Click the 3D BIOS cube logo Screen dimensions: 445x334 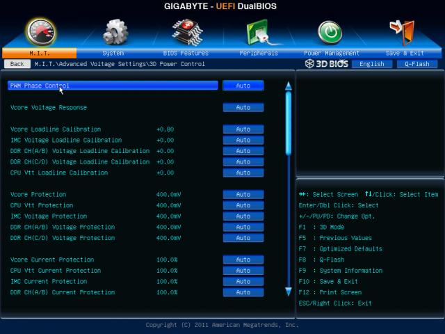(309, 63)
